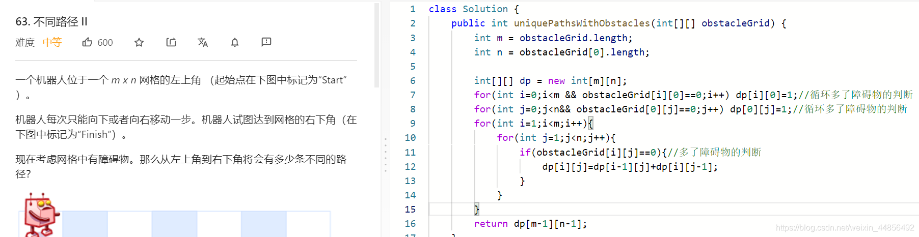Click the like count 600

(x=105, y=43)
